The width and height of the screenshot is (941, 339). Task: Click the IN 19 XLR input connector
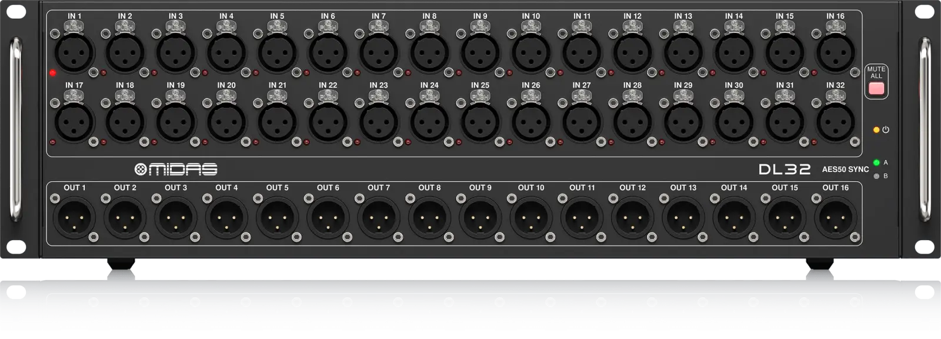175,122
